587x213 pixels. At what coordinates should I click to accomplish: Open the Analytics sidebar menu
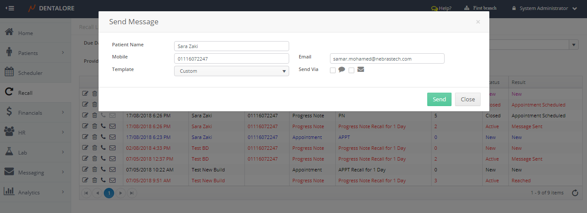point(36,192)
